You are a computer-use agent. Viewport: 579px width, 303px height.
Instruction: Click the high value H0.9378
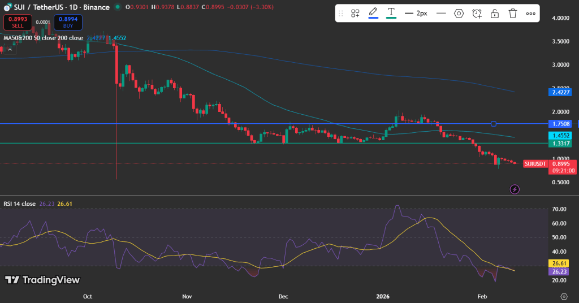coord(163,7)
